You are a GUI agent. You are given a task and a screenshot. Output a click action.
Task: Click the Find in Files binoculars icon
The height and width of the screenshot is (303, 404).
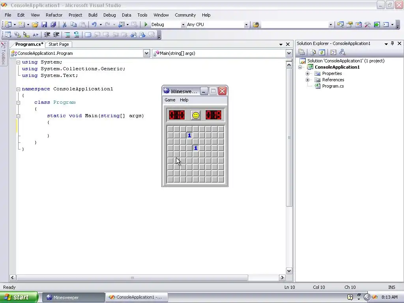[x=256, y=24]
